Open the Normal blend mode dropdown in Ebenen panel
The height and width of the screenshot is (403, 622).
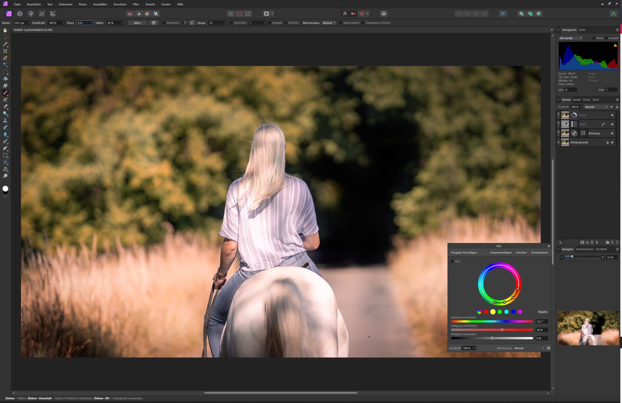point(596,107)
